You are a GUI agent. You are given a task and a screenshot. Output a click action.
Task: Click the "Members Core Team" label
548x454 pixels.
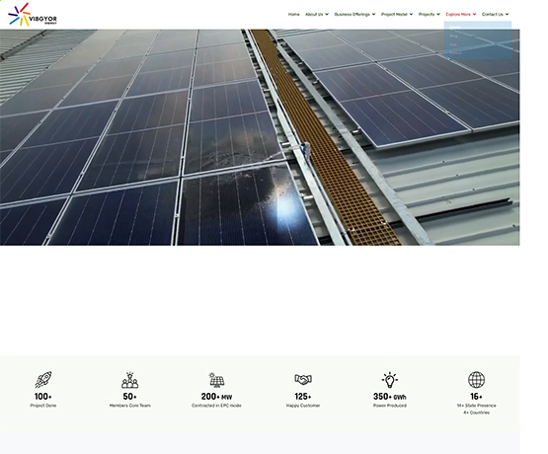pos(130,406)
